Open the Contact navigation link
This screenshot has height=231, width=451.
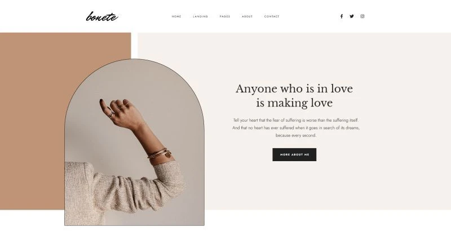(x=272, y=17)
